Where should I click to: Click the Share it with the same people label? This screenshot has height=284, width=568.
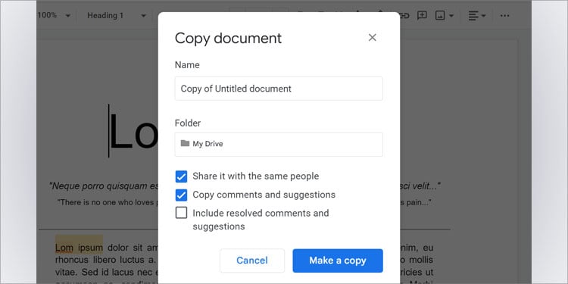click(x=256, y=176)
